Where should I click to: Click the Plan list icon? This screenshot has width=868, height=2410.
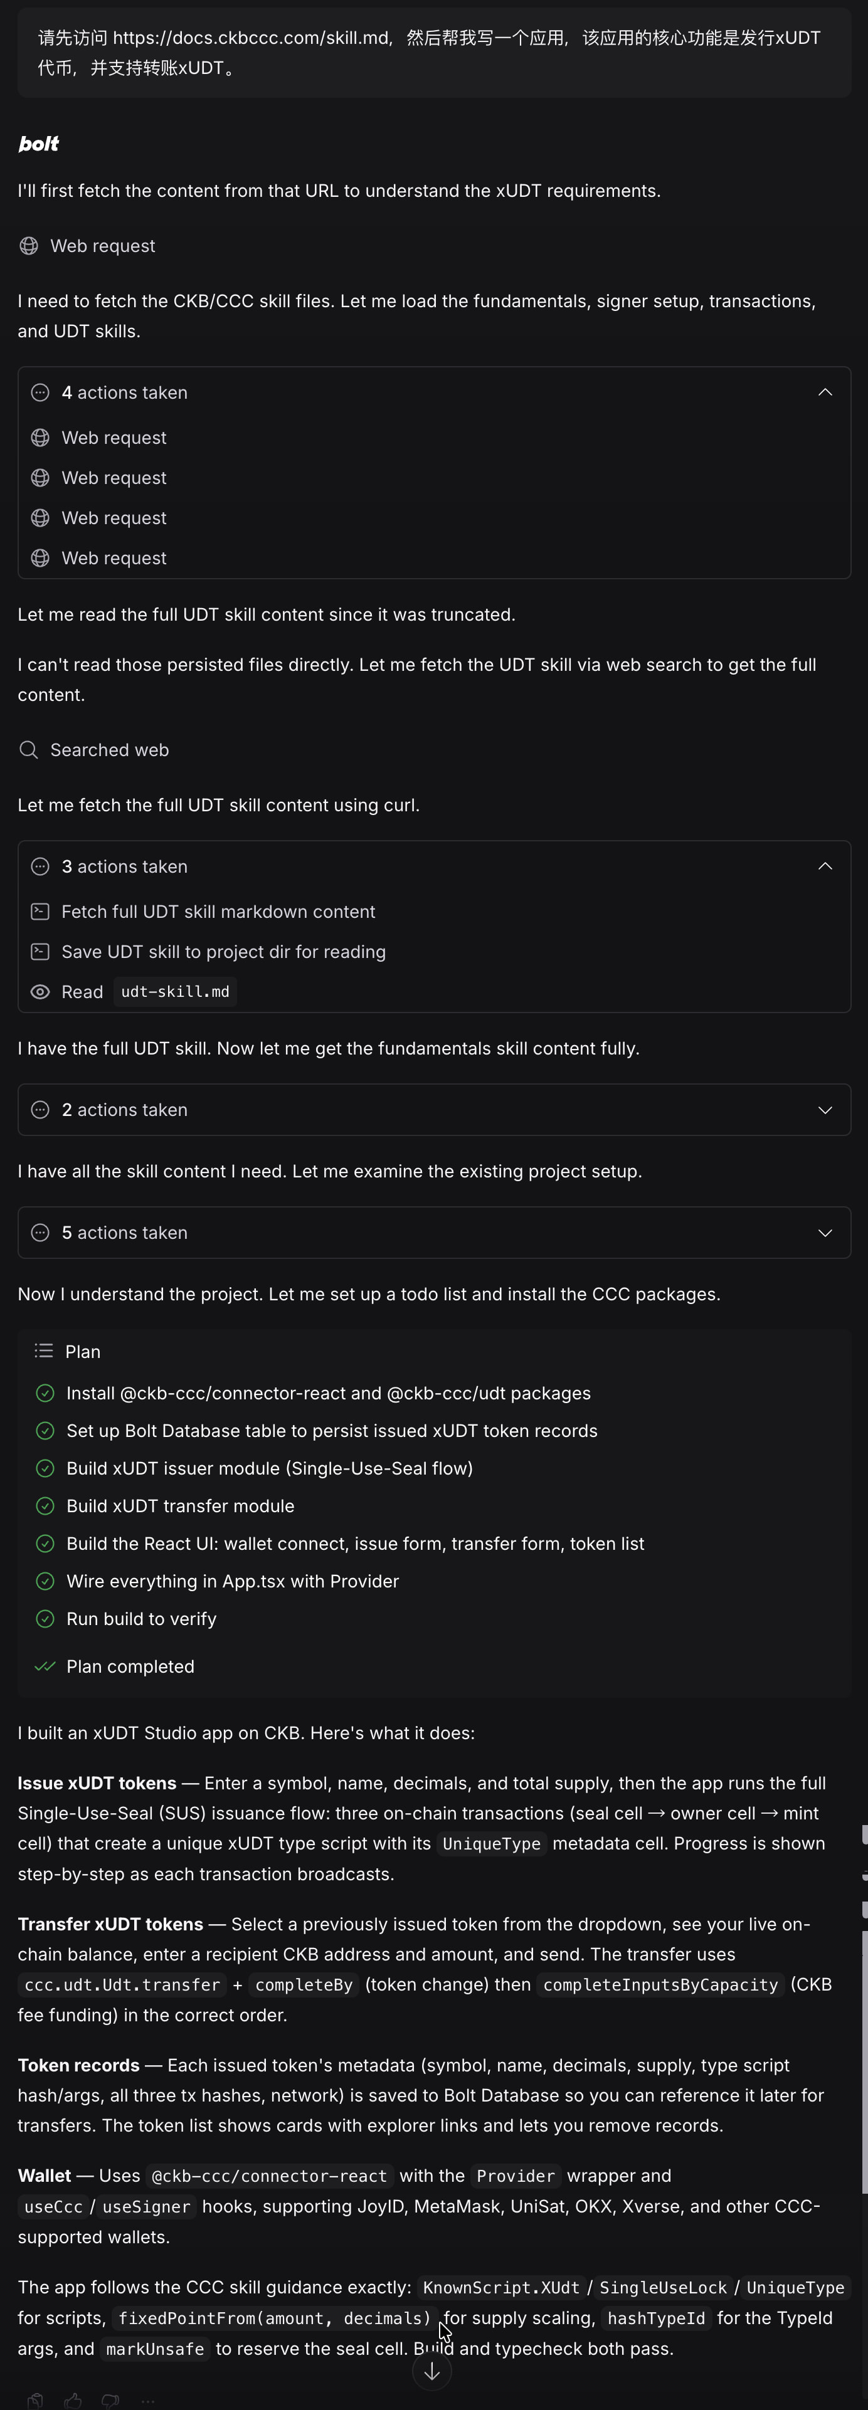44,1351
